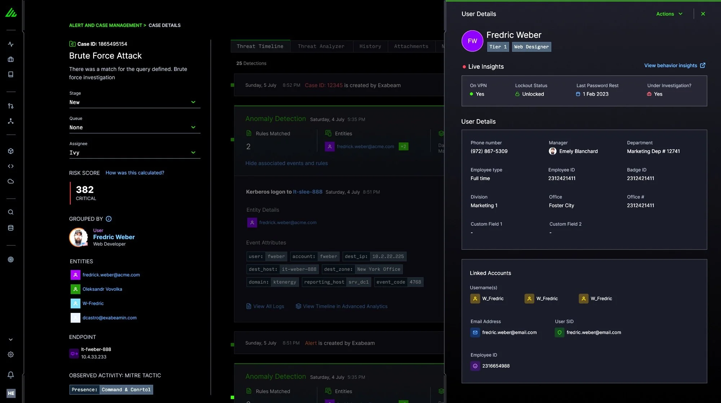Open the cloud icon in the sidebar
This screenshot has width=721, height=403.
[11, 181]
